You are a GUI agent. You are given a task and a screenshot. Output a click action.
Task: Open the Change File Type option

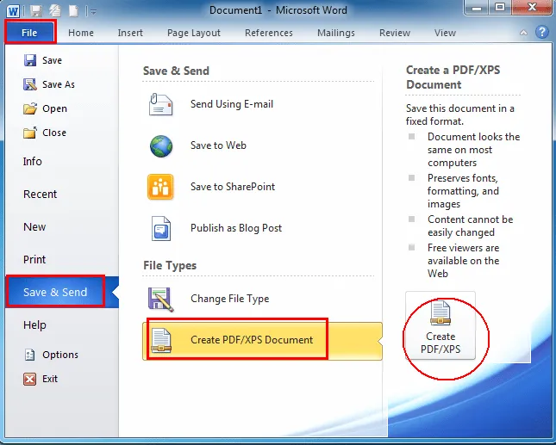(229, 299)
